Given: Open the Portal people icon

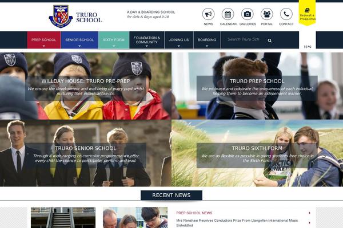Looking at the screenshot, I should point(266,14).
